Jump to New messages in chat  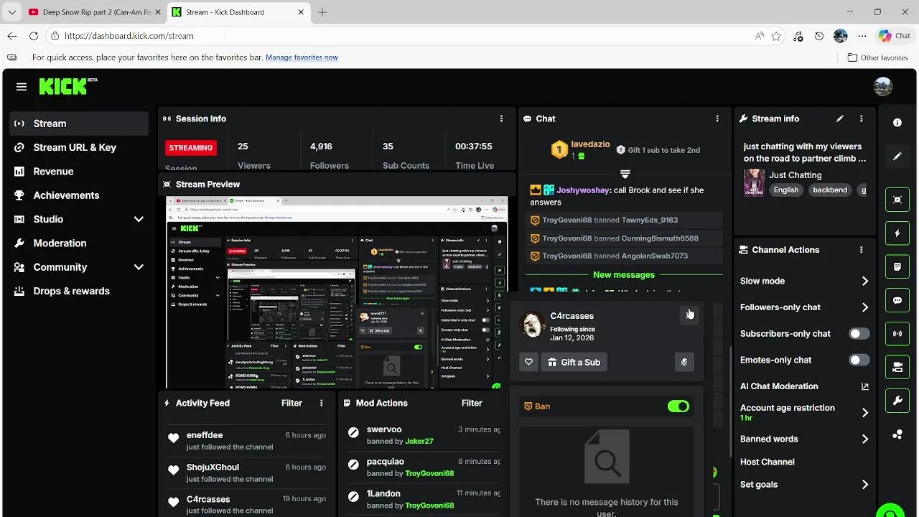click(x=623, y=275)
